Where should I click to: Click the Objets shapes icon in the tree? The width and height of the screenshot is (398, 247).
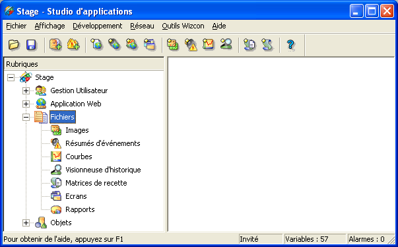click(41, 223)
